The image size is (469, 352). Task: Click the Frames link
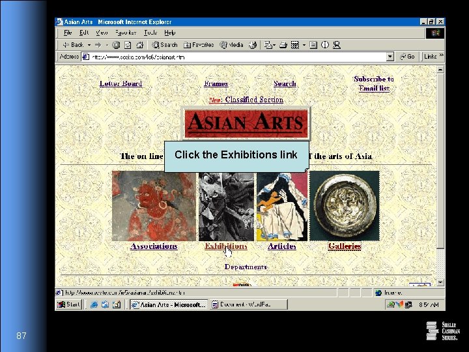(x=216, y=83)
